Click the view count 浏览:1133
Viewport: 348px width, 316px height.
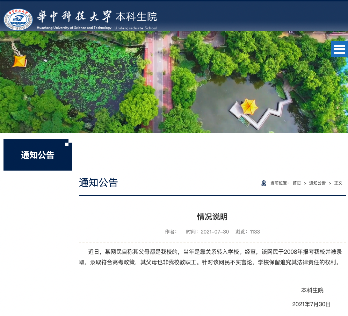(247, 232)
